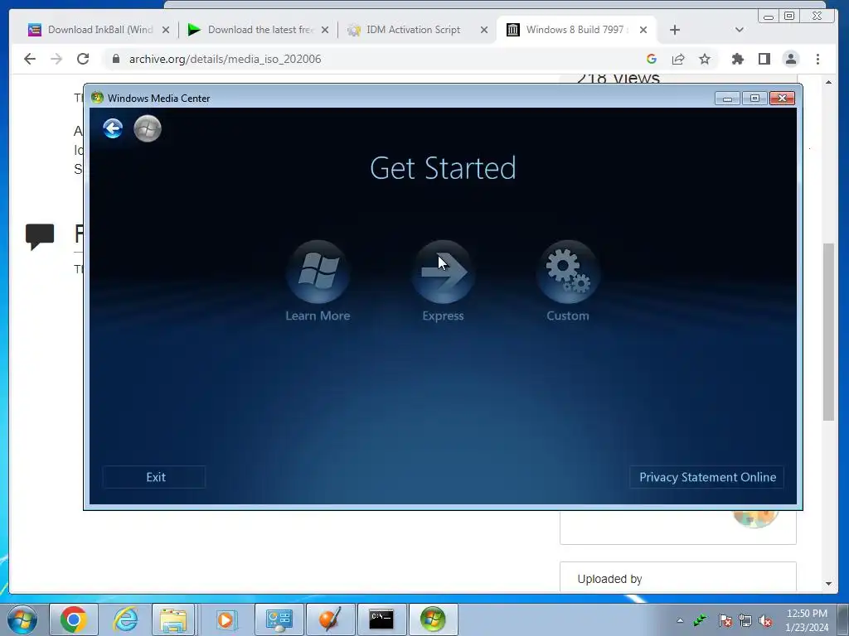The image size is (849, 636).
Task: Open Chrome profile avatar
Action: pyautogui.click(x=790, y=59)
